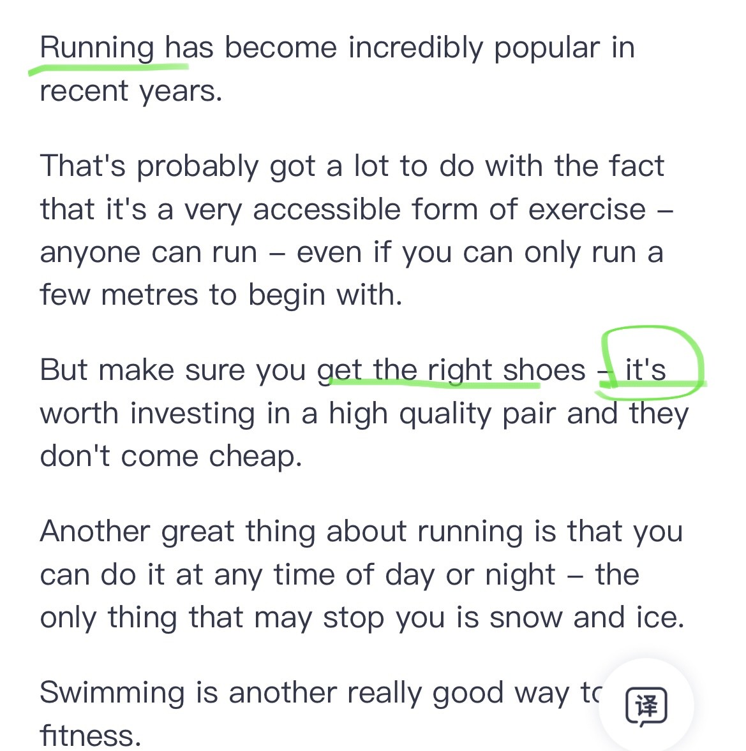
Task: Click the word "cheap" at paragraph end
Action: (255, 457)
